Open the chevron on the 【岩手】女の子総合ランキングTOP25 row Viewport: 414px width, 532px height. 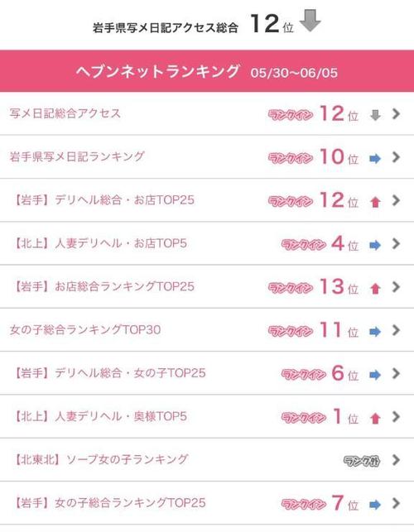[396, 503]
